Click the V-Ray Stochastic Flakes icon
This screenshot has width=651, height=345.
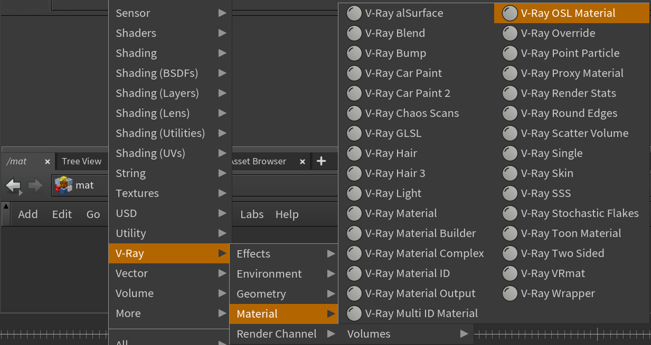(510, 213)
